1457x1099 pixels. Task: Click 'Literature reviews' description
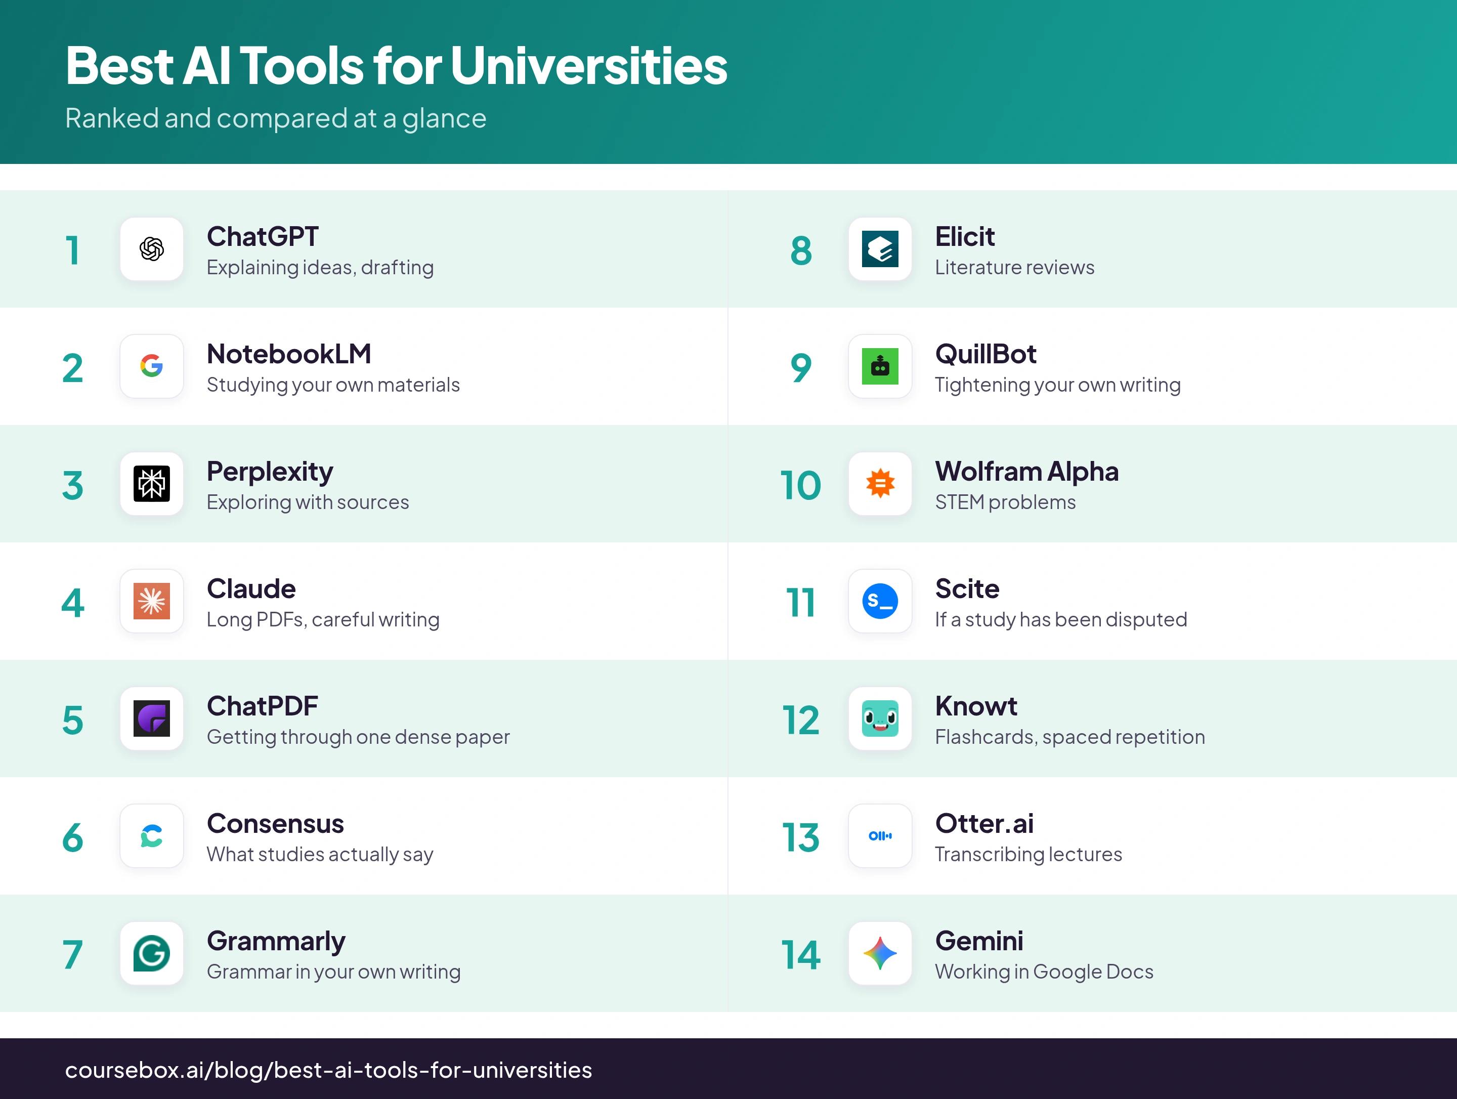(1014, 268)
